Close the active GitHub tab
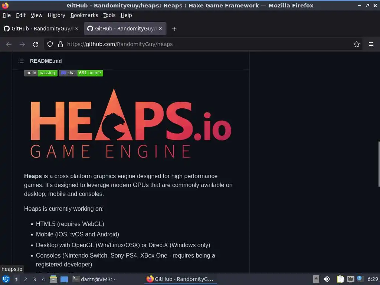The width and height of the screenshot is (380, 285). (x=160, y=29)
